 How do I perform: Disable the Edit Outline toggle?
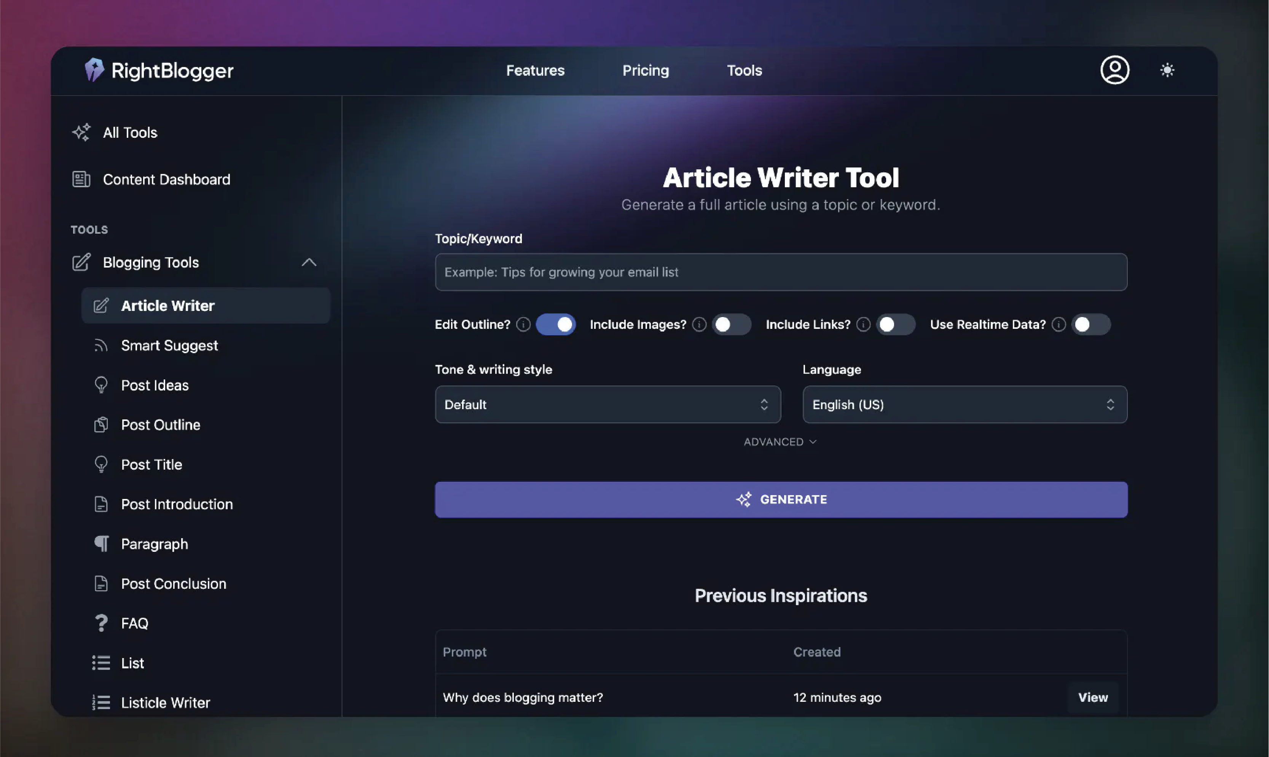click(555, 324)
